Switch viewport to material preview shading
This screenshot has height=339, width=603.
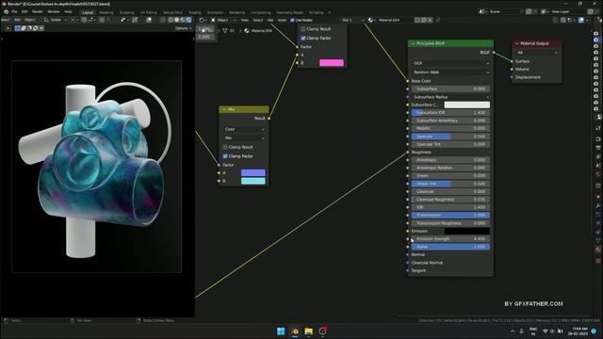tap(183, 20)
